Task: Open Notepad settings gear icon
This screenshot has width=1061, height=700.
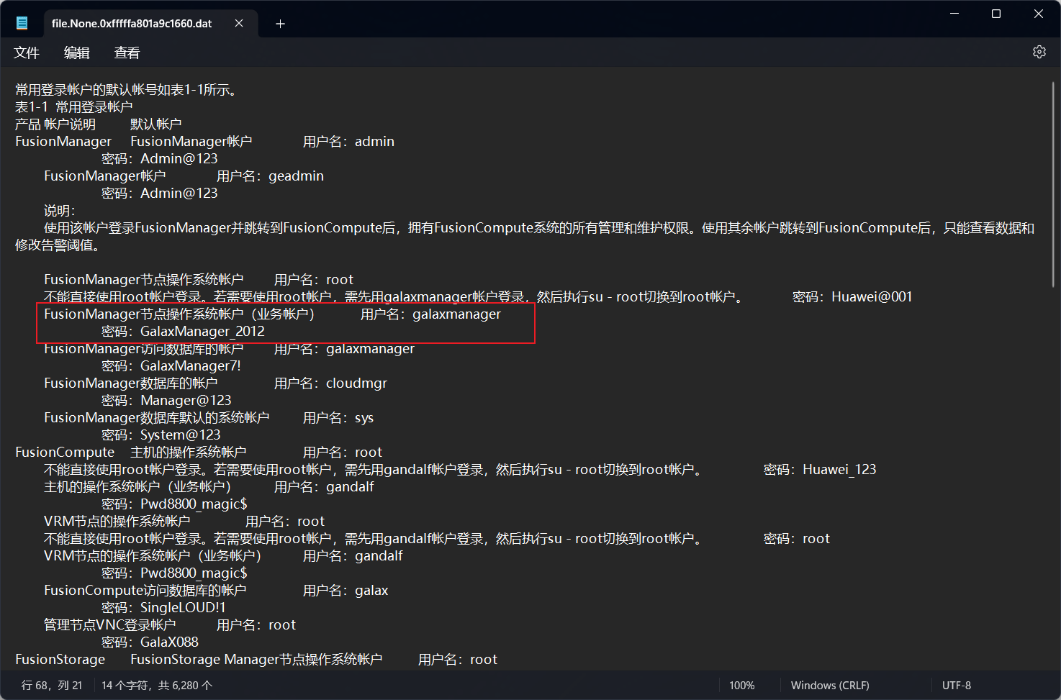Action: coord(1039,52)
